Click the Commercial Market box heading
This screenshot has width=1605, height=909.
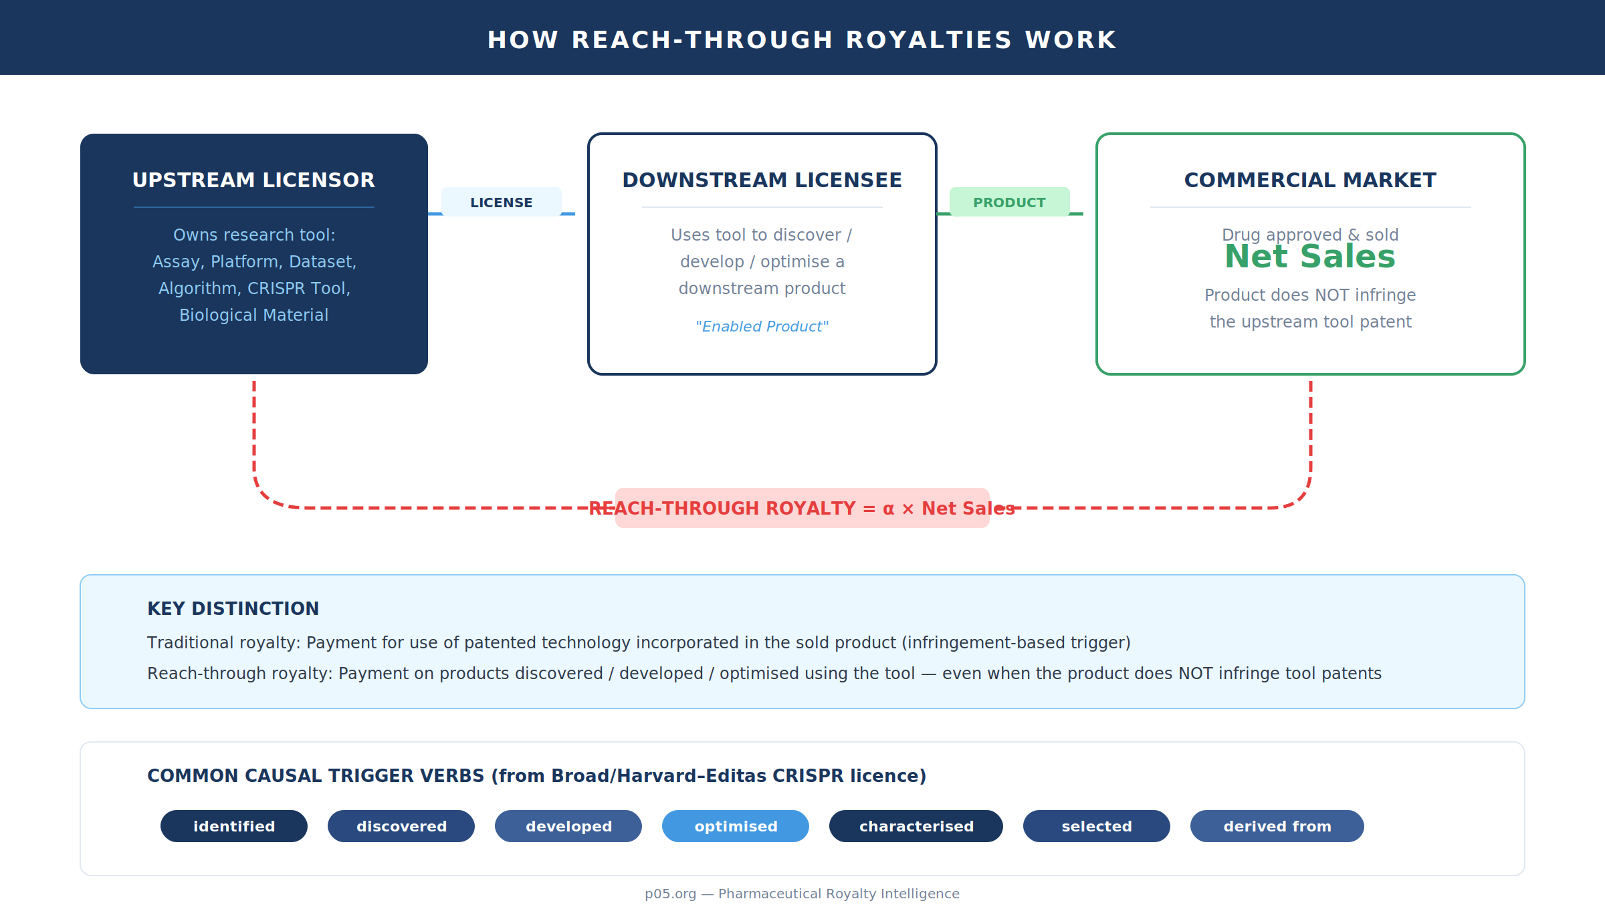point(1310,180)
